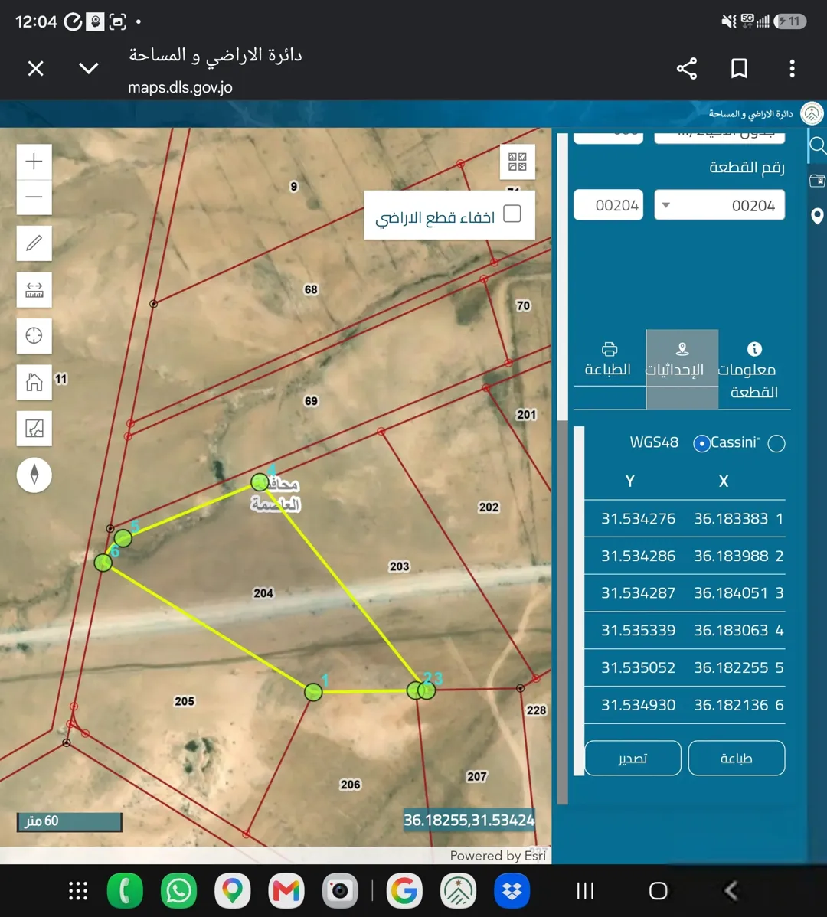Open the ruler measurement tool
Screen dimensions: 827x917
pyautogui.click(x=34, y=289)
